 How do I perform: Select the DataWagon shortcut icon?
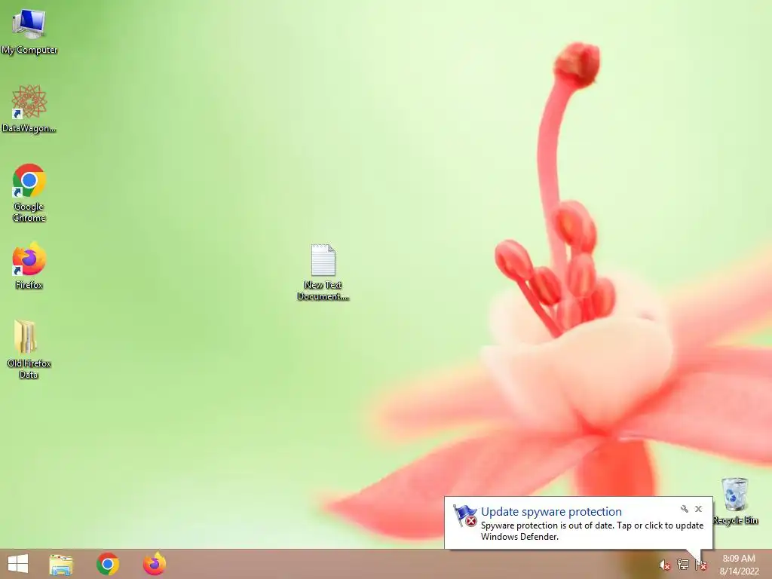(29, 109)
